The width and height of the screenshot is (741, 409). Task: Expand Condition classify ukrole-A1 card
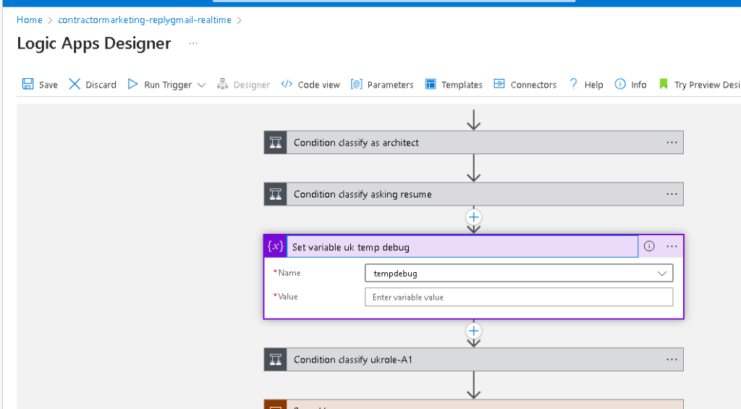pos(473,359)
